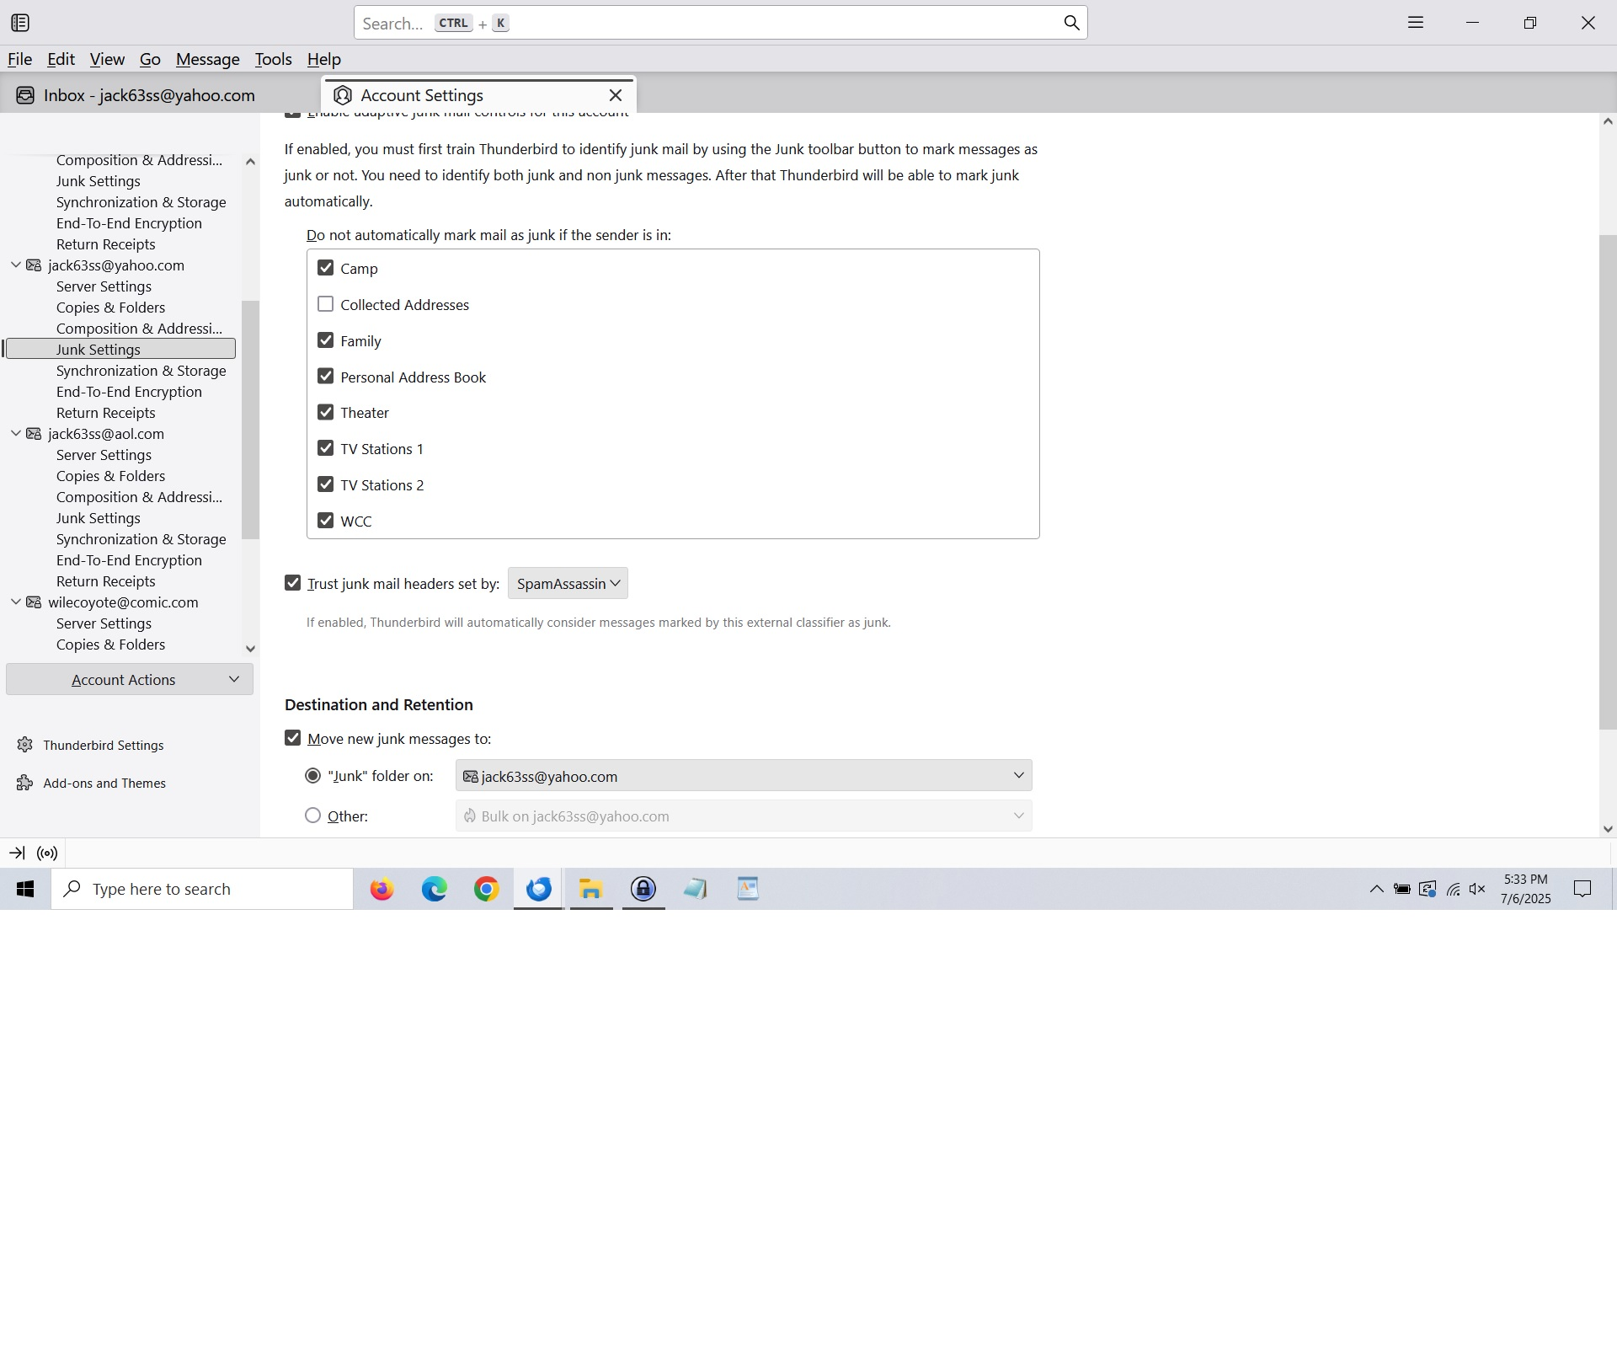
Task: Select the Other folder radio button
Action: [x=312, y=816]
